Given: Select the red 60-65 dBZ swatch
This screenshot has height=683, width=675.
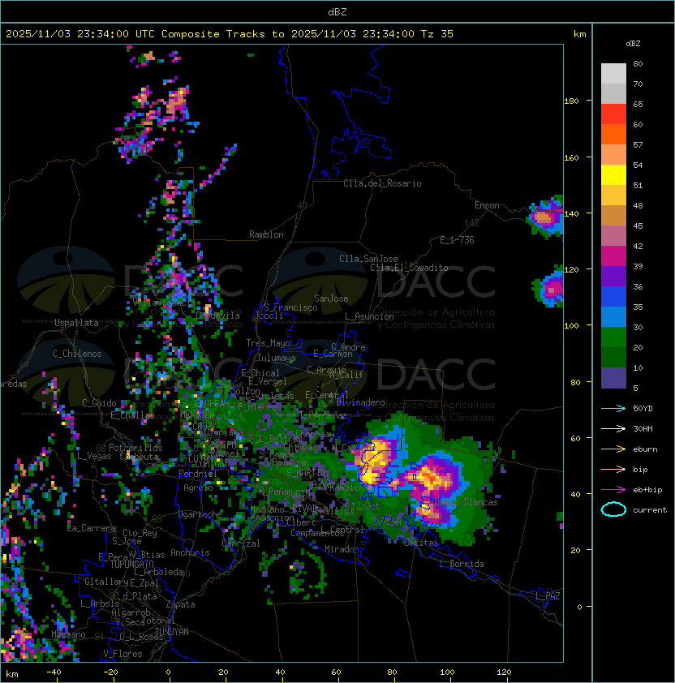Looking at the screenshot, I should [613, 114].
